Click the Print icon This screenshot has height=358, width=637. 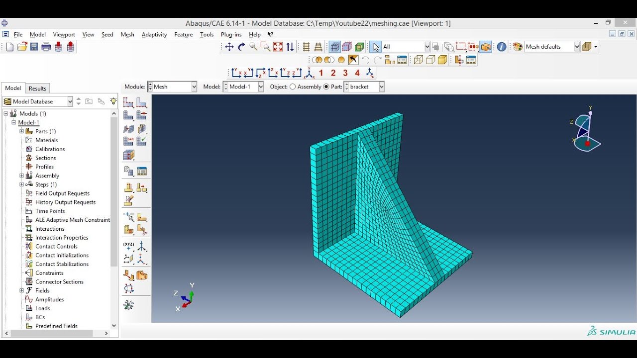click(46, 47)
